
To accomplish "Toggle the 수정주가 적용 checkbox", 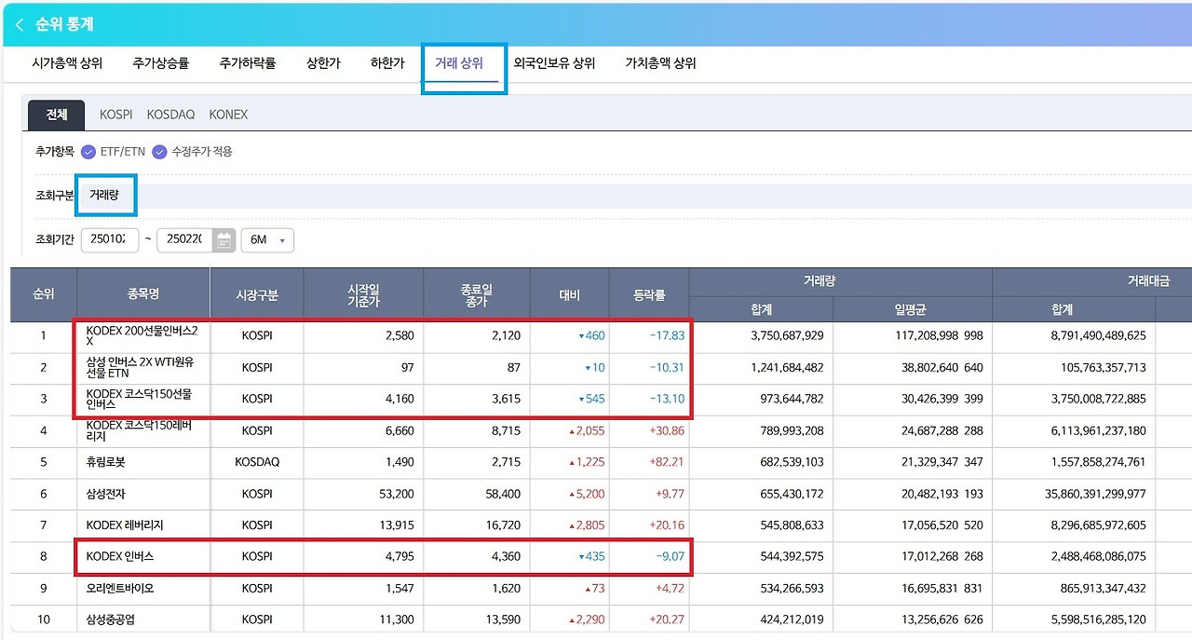I will click(159, 152).
